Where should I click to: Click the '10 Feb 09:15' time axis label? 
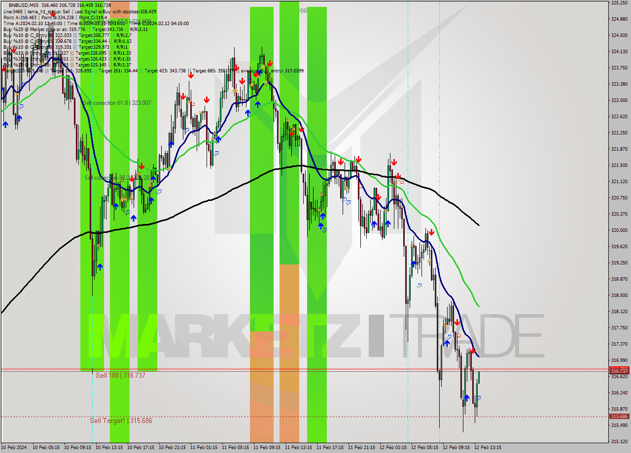coord(77,448)
